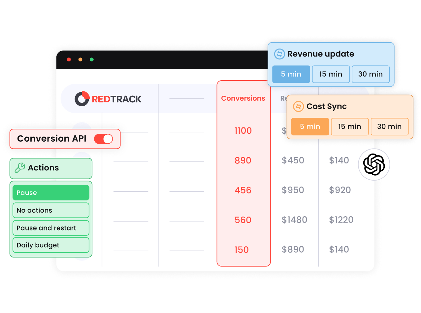The width and height of the screenshot is (421, 313).
Task: Click the OpenAI ChatGPT logo icon
Action: 374,164
